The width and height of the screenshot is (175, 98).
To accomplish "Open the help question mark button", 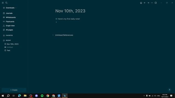I will 170,90.
